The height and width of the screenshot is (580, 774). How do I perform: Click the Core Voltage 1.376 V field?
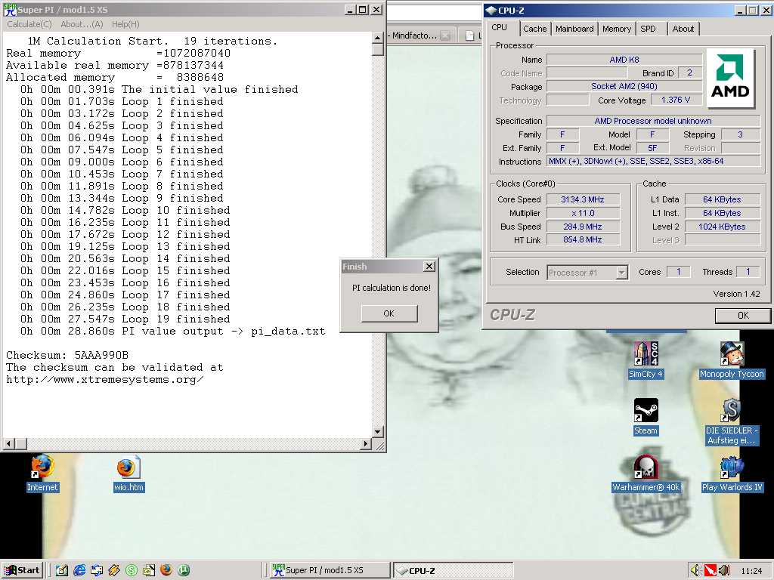tap(675, 100)
